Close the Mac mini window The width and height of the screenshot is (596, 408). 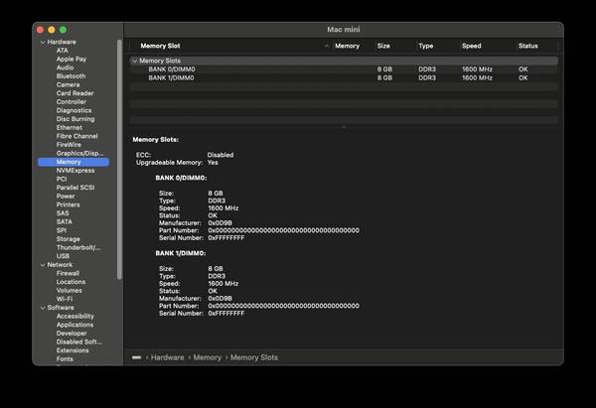[41, 30]
